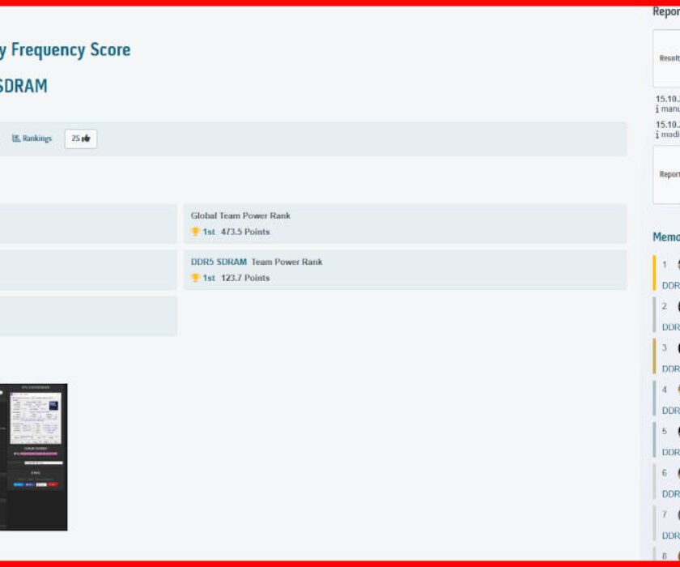Open the DDR5 SDRAM link in Team Power Rank
Image resolution: width=680 pixels, height=567 pixels.
tap(219, 262)
